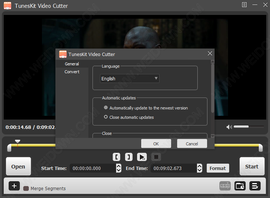The height and width of the screenshot is (198, 270).
Task: Toggle the Merge Segments checkbox
Action: (26, 189)
